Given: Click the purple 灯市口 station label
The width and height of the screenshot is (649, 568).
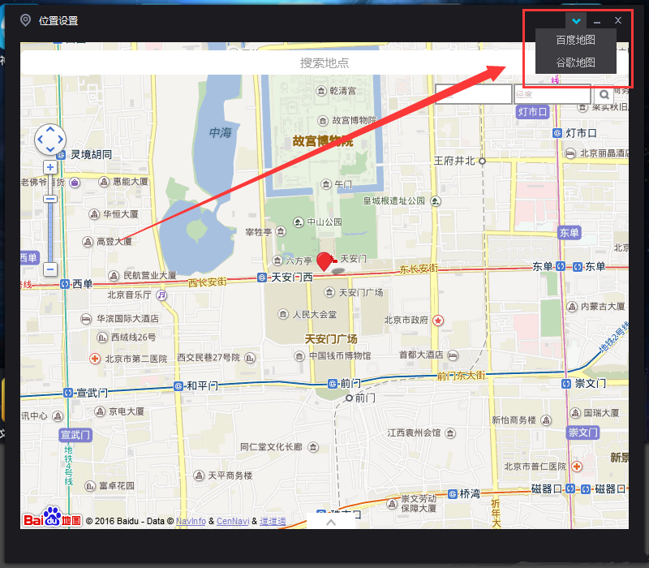Looking at the screenshot, I should [x=533, y=112].
